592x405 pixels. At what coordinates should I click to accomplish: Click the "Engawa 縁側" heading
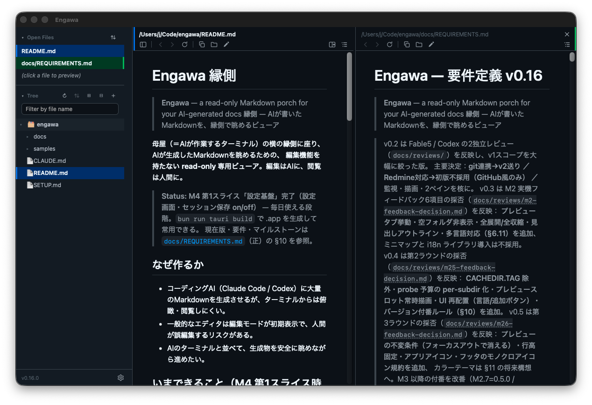tap(194, 76)
